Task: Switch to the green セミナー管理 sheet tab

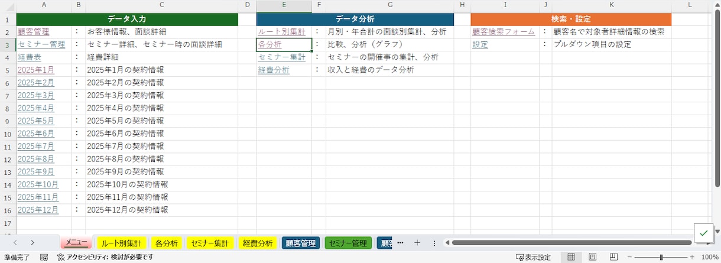Action: pos(348,243)
